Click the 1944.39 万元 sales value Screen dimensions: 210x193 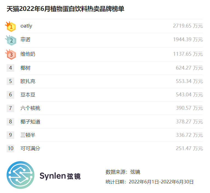coord(188,40)
